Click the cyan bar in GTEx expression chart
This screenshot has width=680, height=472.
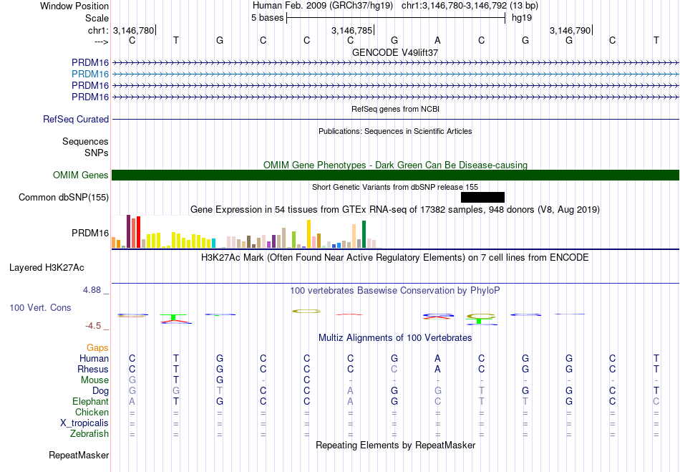[x=213, y=243]
